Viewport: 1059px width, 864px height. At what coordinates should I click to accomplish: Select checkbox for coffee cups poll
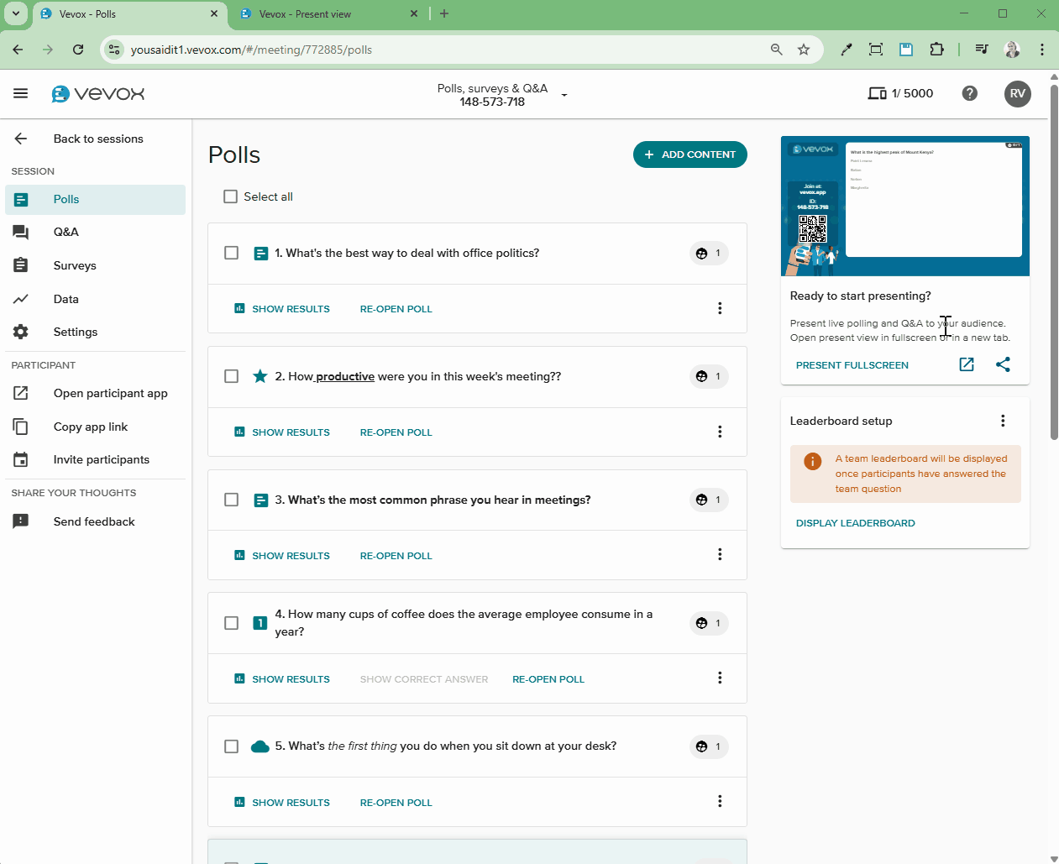coord(232,623)
